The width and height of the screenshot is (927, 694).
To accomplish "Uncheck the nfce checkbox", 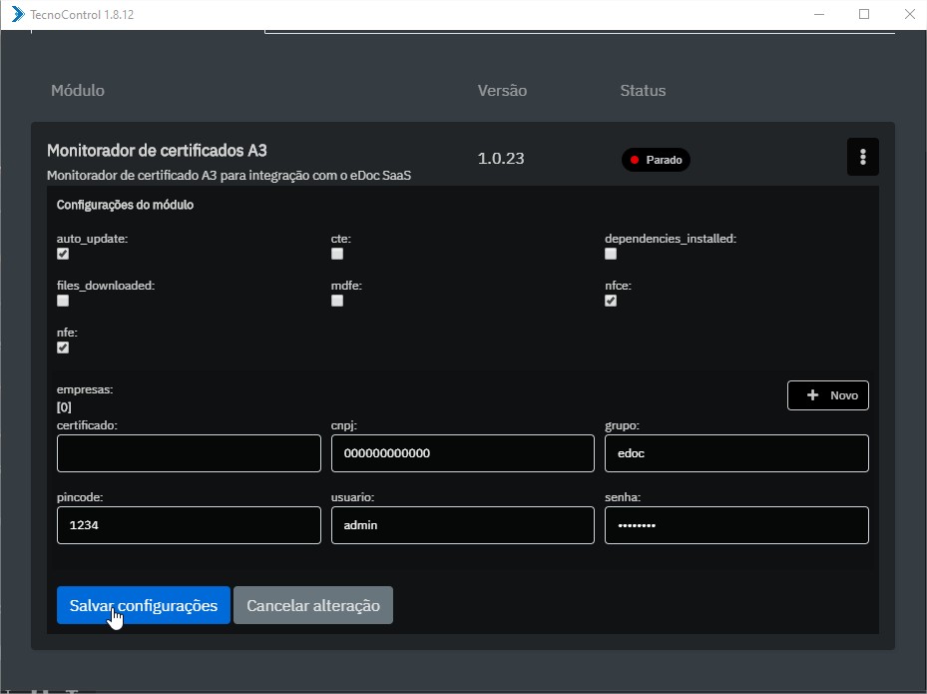I will [x=611, y=301].
